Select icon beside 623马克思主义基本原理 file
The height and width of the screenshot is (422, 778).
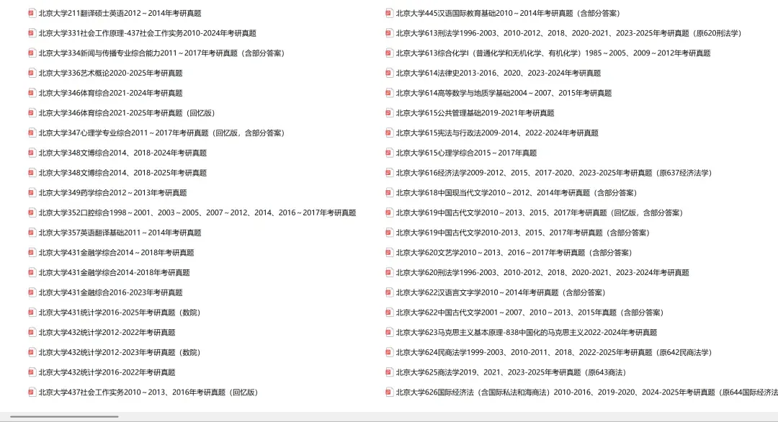point(389,332)
